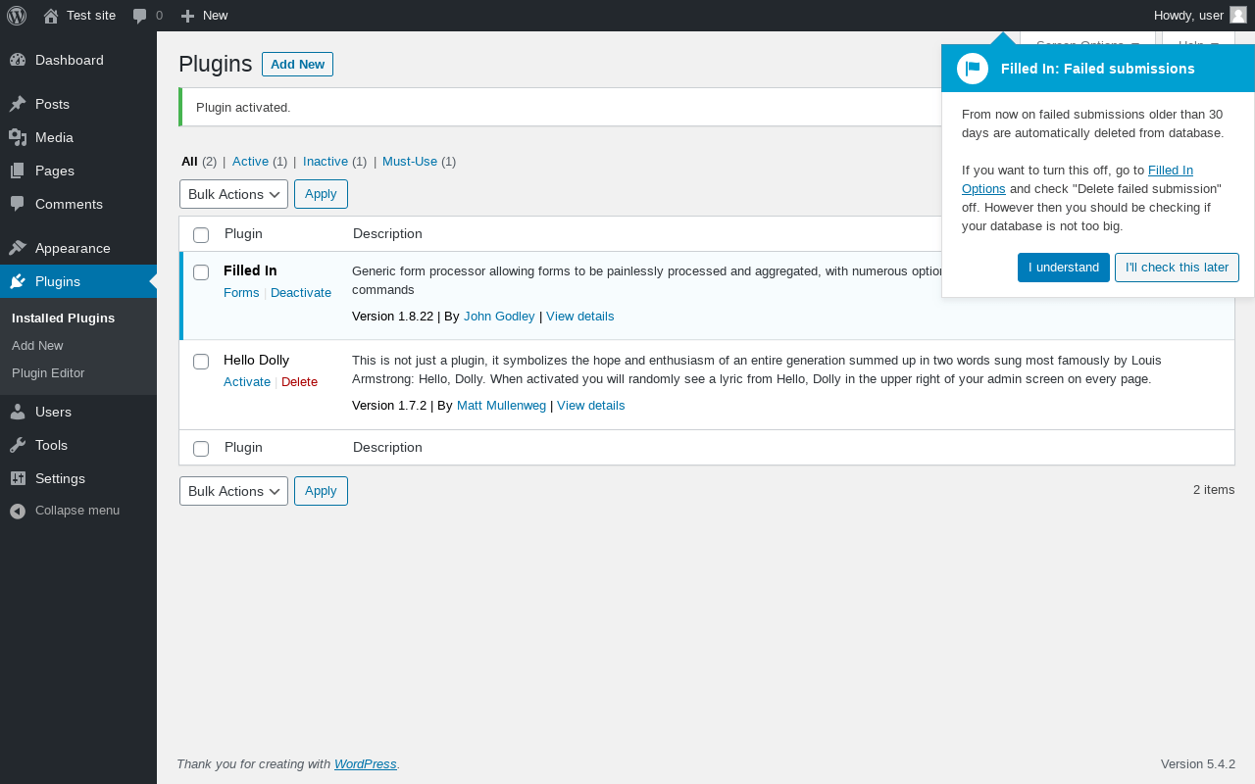1255x784 pixels.
Task: Click I'll check this later button
Action: [1177, 268]
